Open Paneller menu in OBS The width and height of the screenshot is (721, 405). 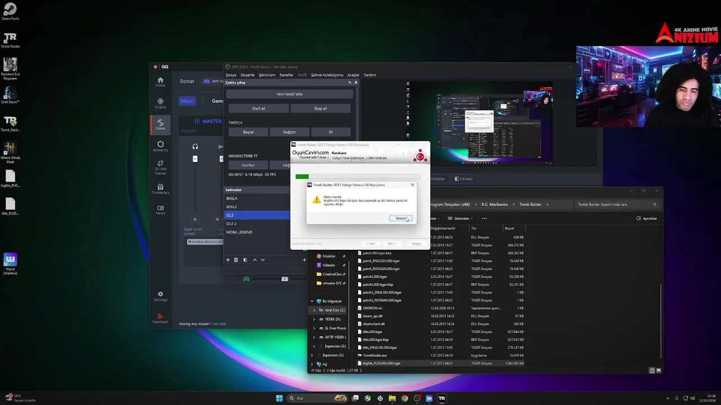pyautogui.click(x=286, y=75)
